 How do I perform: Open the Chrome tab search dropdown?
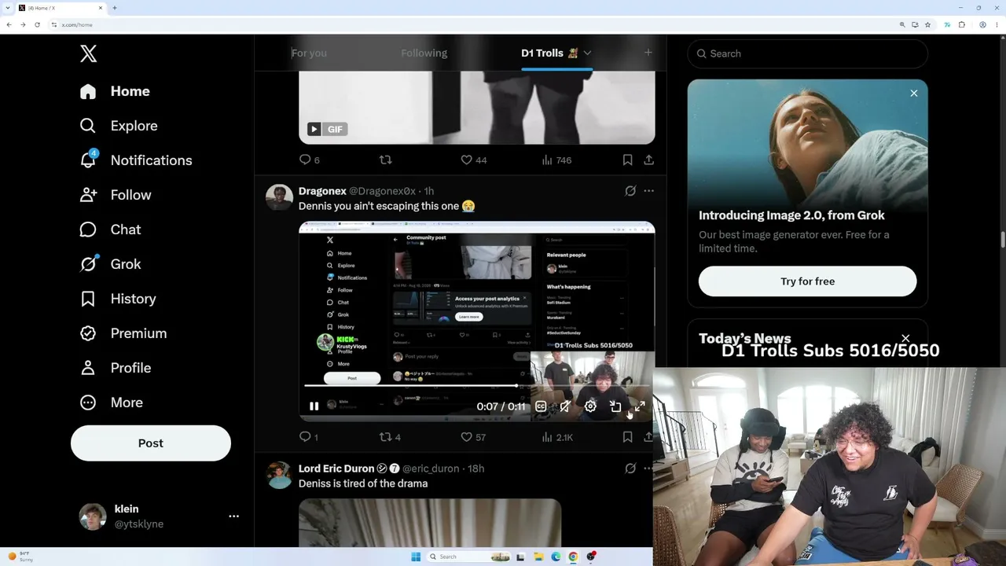9,8
